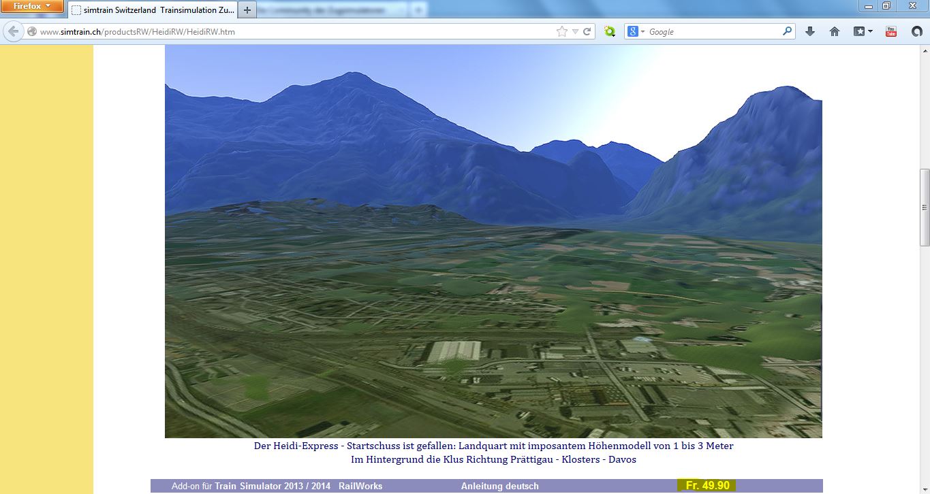Open the Bookmarks menu button
930x494 pixels.
(863, 32)
